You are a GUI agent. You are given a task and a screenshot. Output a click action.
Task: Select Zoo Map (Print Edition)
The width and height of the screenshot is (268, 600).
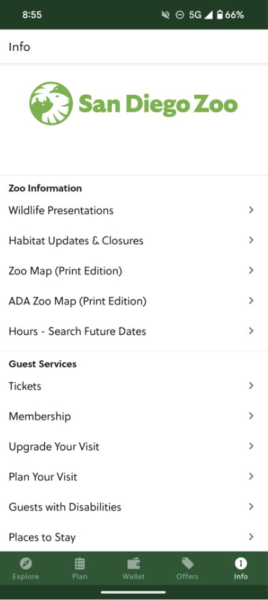pos(134,271)
